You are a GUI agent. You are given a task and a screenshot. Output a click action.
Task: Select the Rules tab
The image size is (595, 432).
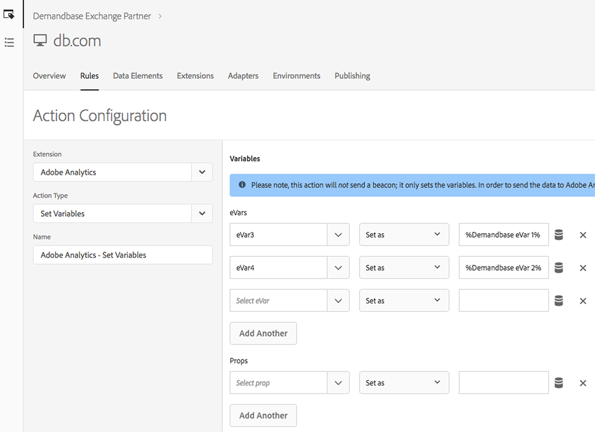click(x=90, y=76)
